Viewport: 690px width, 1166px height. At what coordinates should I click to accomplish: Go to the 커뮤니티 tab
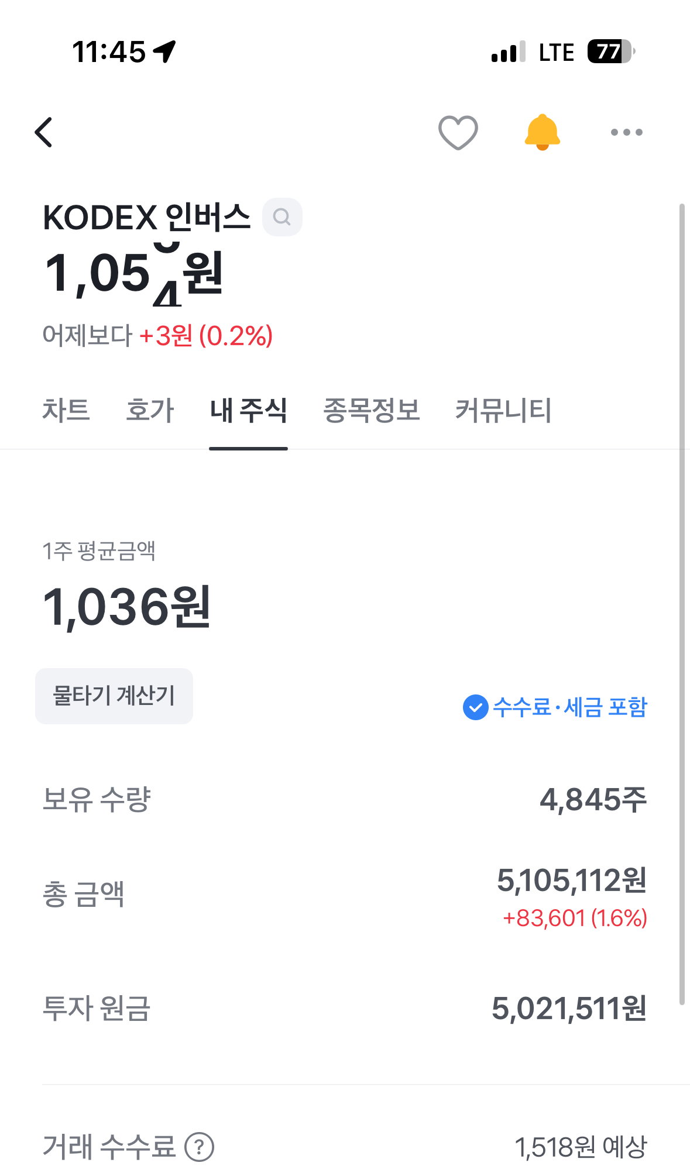click(x=503, y=410)
